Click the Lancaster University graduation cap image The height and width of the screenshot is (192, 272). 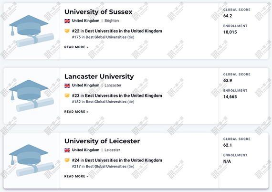pyautogui.click(x=31, y=96)
